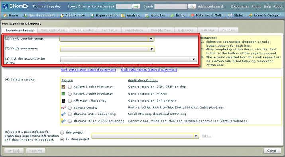Open the Confirm tab
This screenshot has width=285, height=157.
(x=228, y=30)
